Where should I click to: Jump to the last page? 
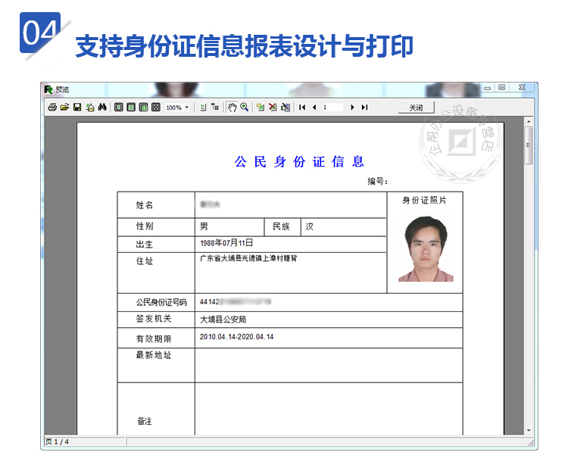(x=364, y=108)
